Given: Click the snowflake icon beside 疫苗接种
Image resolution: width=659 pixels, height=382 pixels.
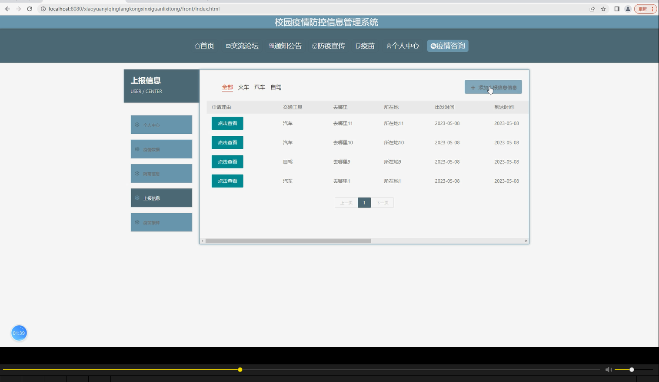Looking at the screenshot, I should coord(137,222).
